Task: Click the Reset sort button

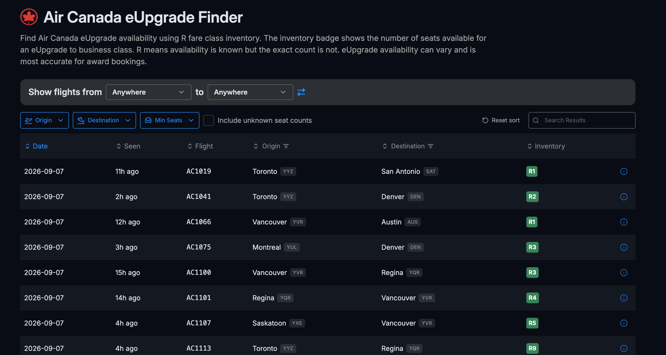Action: pos(501,120)
